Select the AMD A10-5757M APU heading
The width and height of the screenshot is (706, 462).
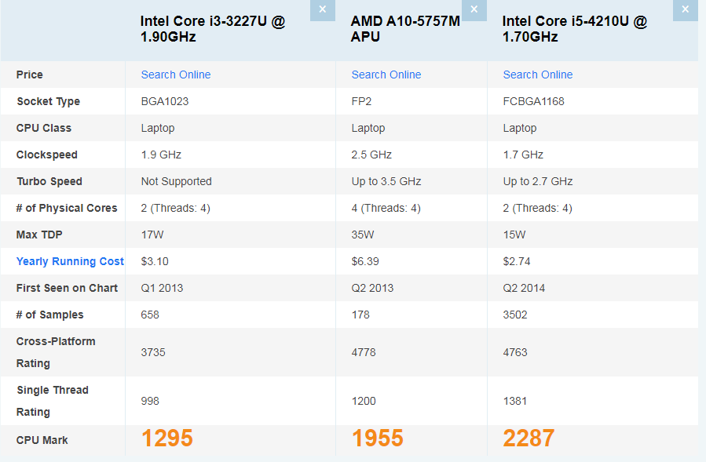pos(405,29)
